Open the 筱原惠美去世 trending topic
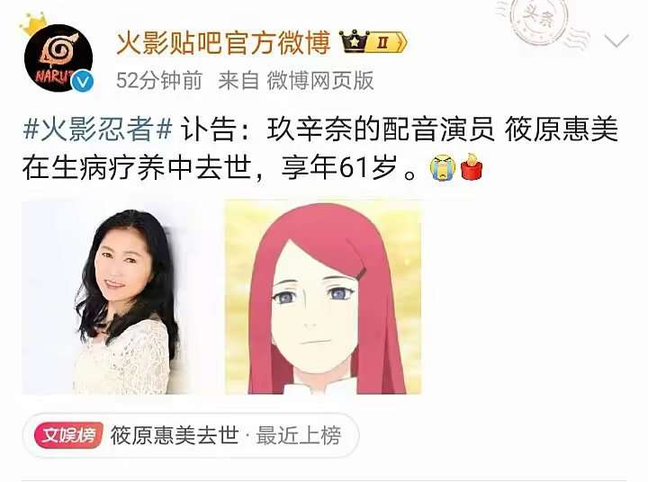648x482 pixels. tap(175, 435)
